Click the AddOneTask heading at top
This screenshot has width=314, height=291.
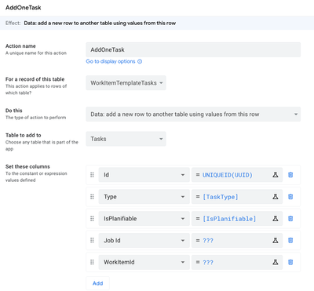(24, 8)
